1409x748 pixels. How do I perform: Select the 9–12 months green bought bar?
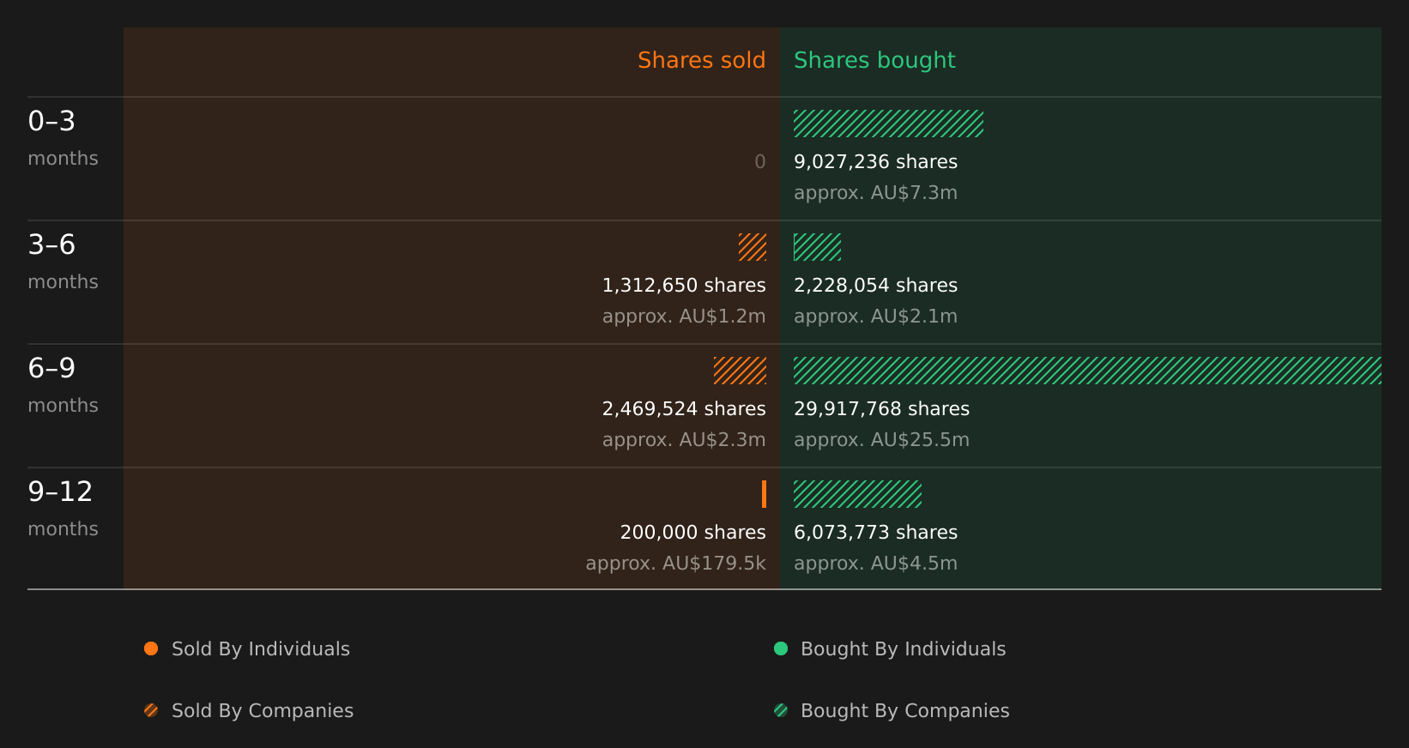857,494
